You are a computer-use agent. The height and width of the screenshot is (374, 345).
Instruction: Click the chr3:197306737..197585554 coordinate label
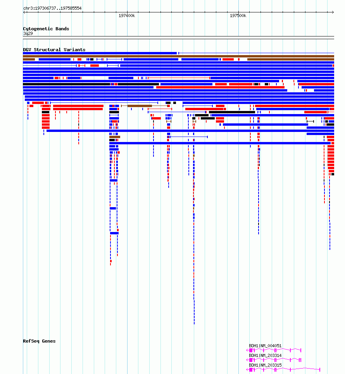click(52, 8)
